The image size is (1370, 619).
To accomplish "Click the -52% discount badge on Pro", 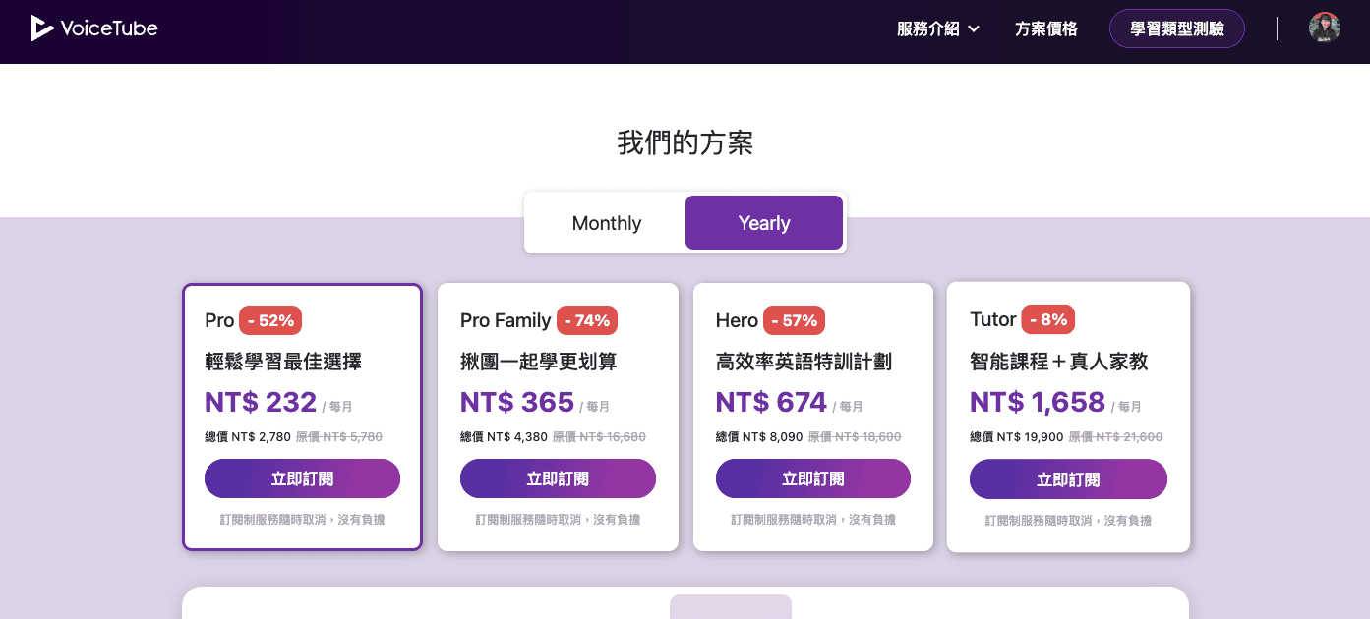I will pos(270,320).
